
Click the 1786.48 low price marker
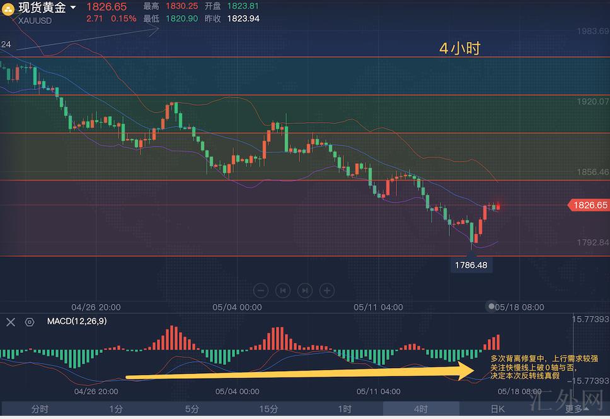[x=471, y=265]
